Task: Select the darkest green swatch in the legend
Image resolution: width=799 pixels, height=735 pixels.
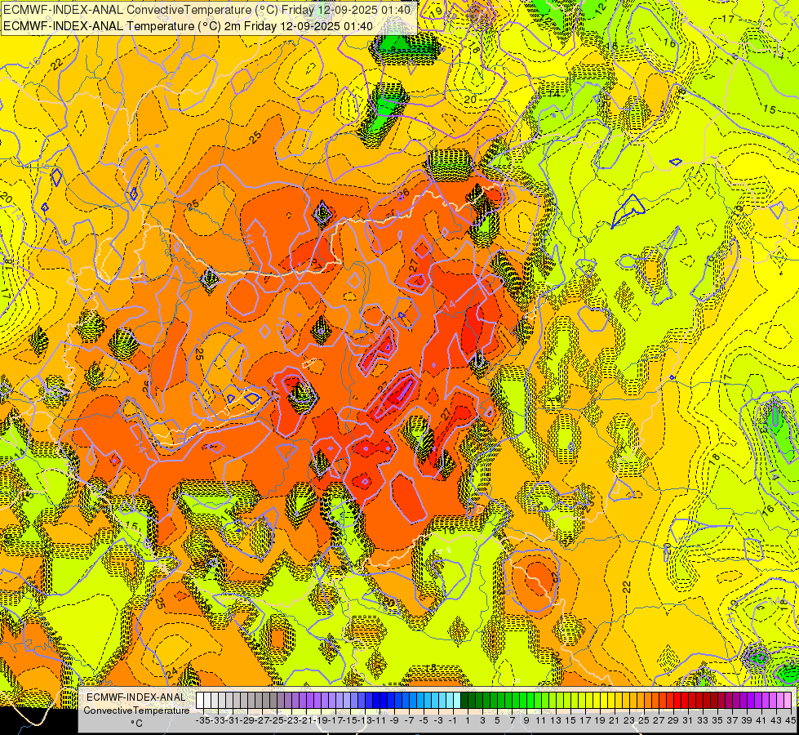Action: (464, 701)
